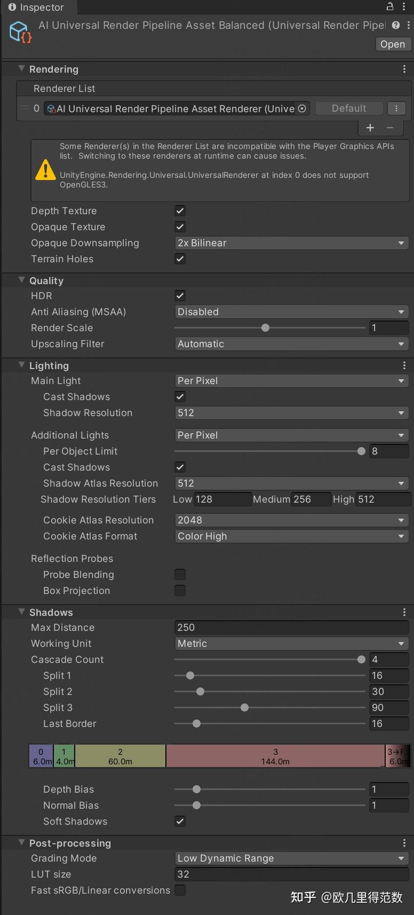Toggle Additional Lights Cast Shadows checkbox
Screen dimensions: 414x915
click(x=180, y=467)
